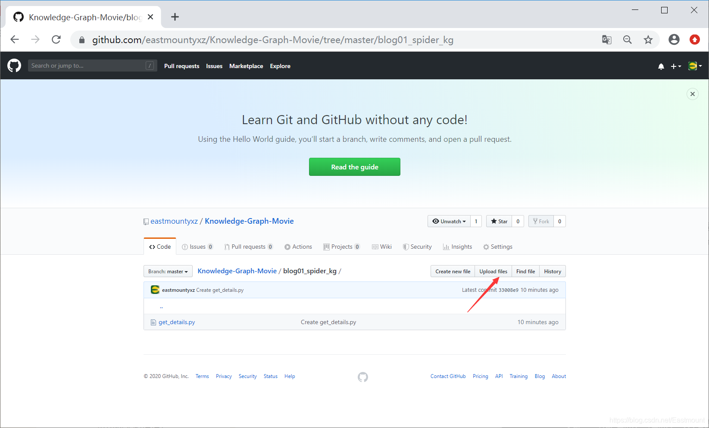Click the translate page icon in address bar
The image size is (709, 428).
[x=607, y=40]
